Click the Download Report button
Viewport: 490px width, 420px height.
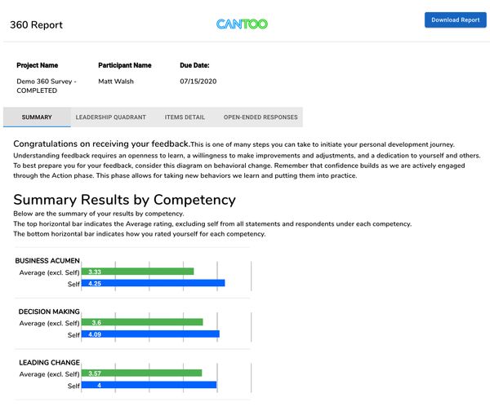[455, 20]
